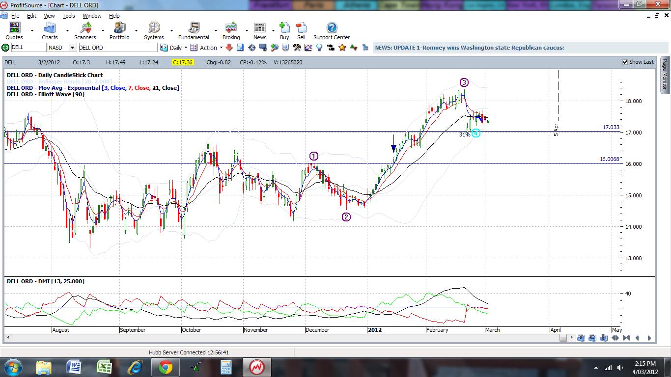
Task: Click the green and red triangles icon
Action: [x=353, y=48]
